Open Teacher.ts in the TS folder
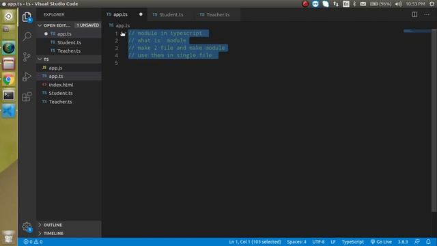The width and height of the screenshot is (437, 246). (69, 102)
